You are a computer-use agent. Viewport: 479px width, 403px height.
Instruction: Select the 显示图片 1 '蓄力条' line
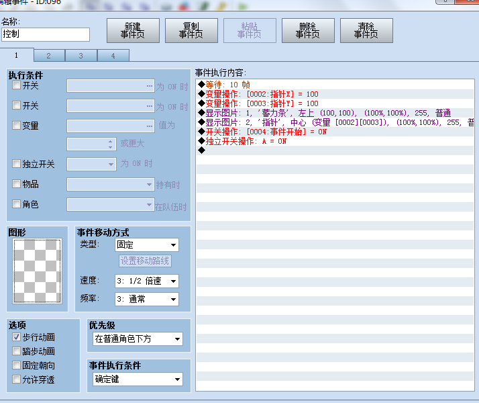tap(335, 113)
